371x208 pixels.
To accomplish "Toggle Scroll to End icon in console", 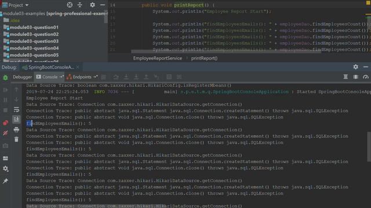I will click(16, 120).
